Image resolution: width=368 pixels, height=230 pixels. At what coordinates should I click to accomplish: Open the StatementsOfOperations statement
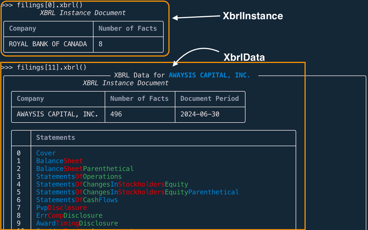[79, 176]
